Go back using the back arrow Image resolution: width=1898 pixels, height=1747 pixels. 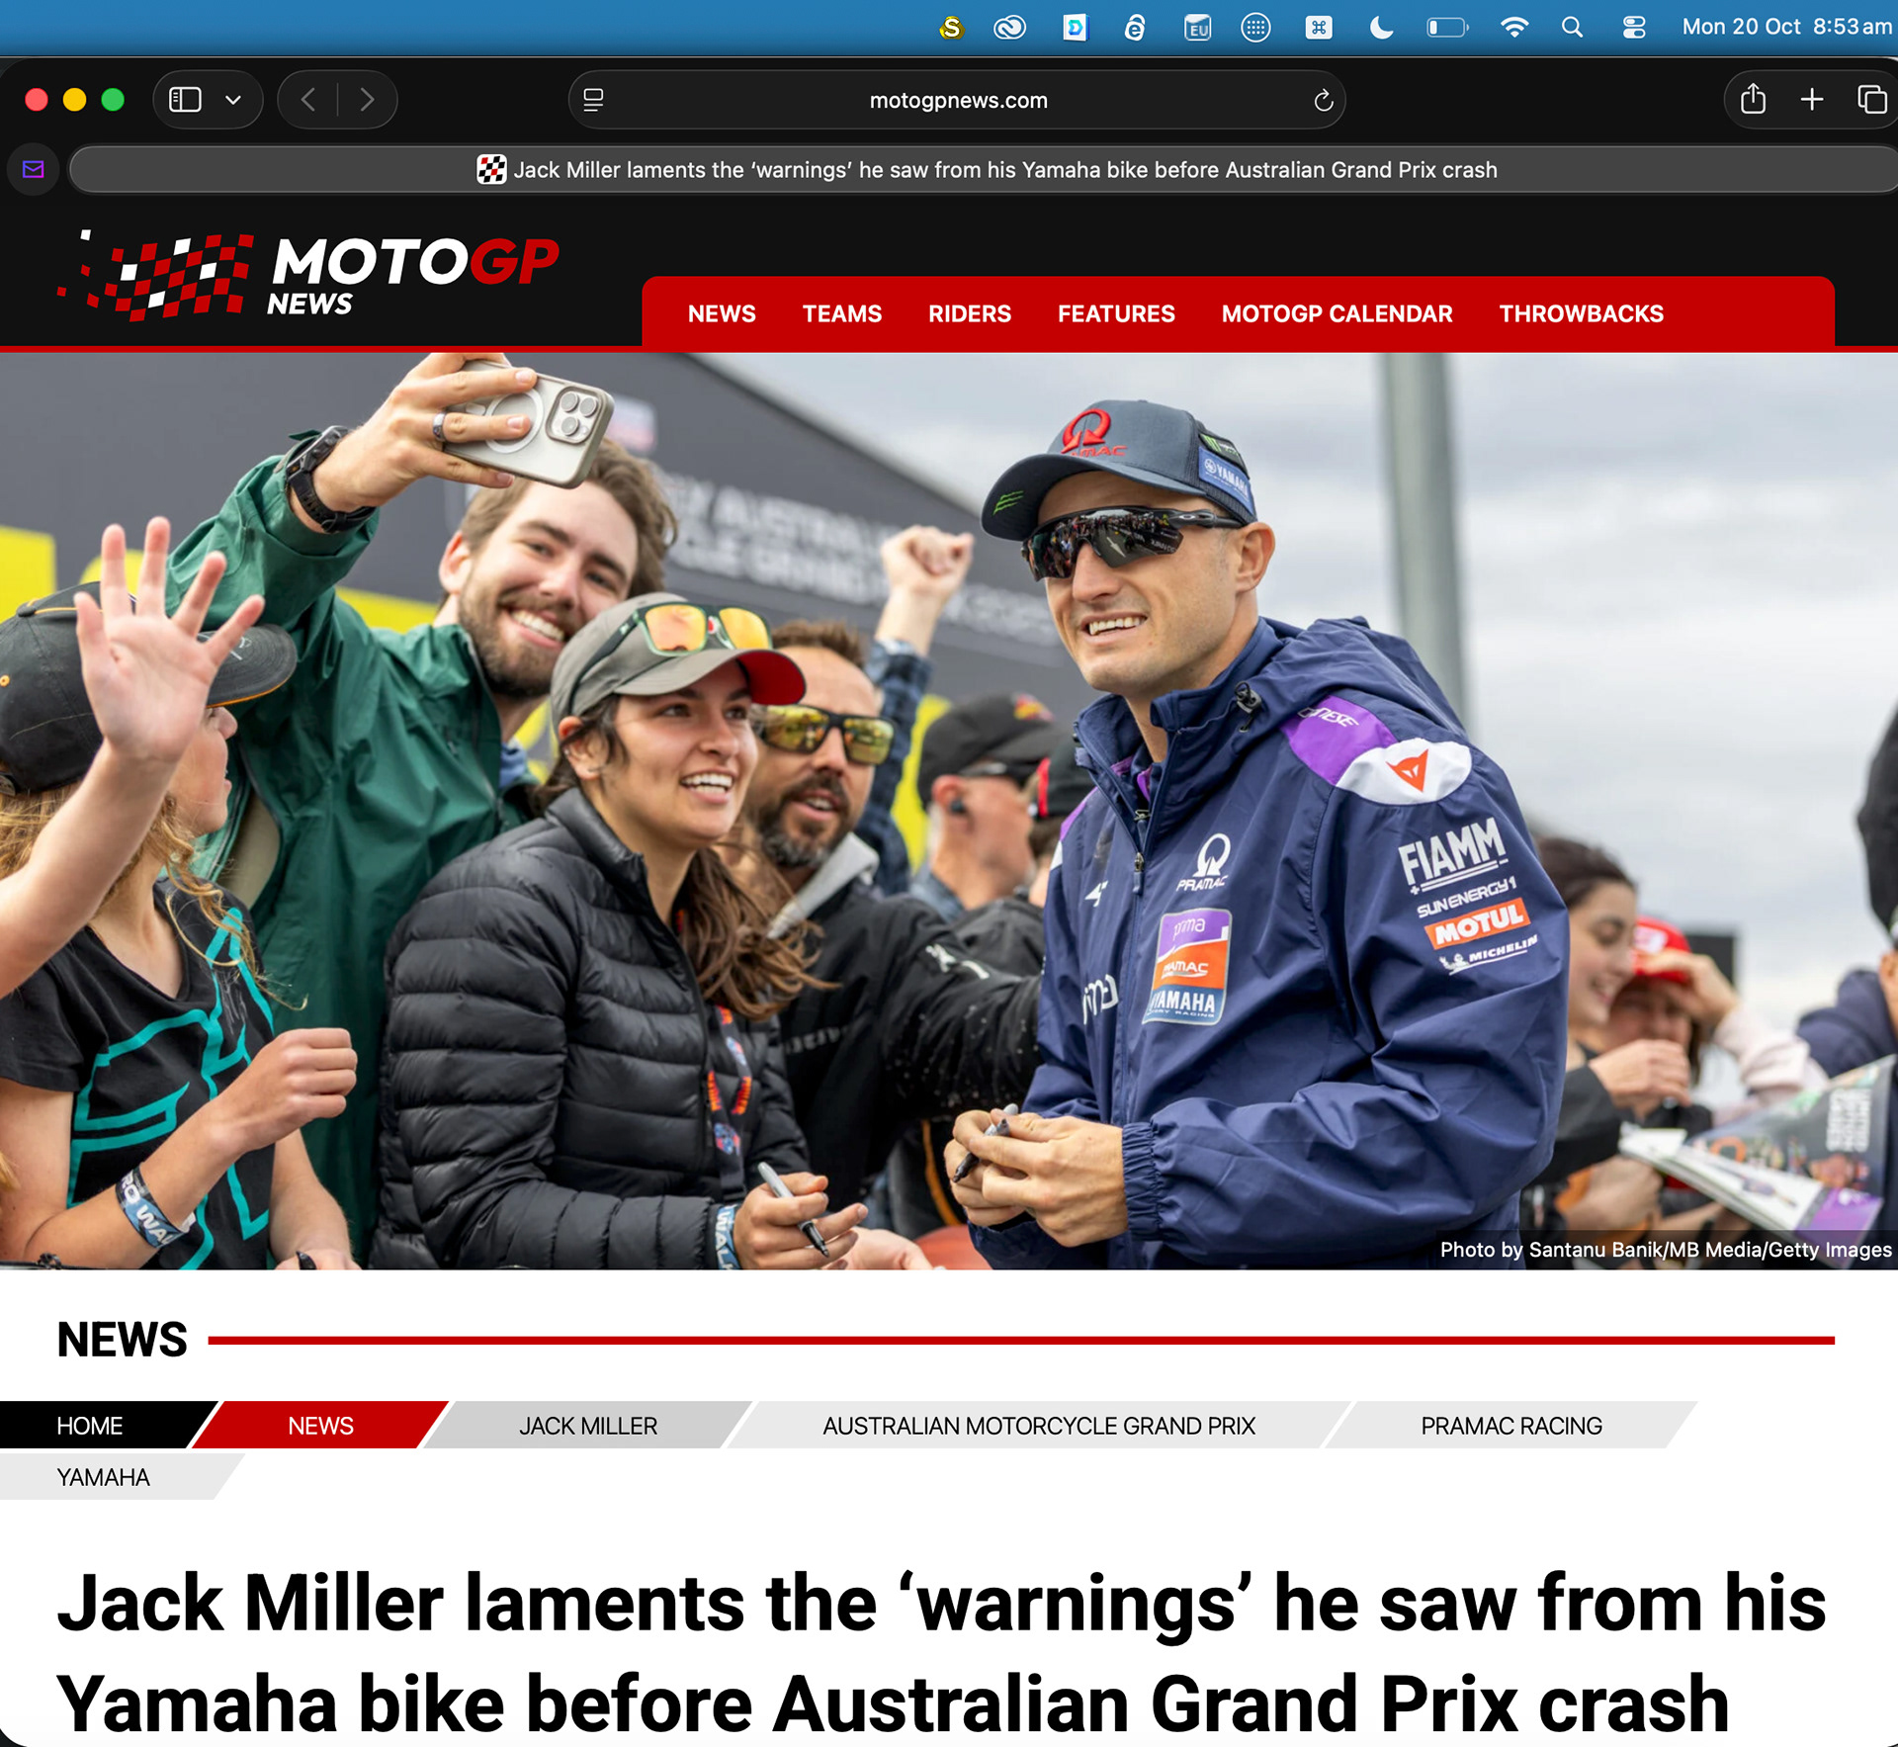308,100
